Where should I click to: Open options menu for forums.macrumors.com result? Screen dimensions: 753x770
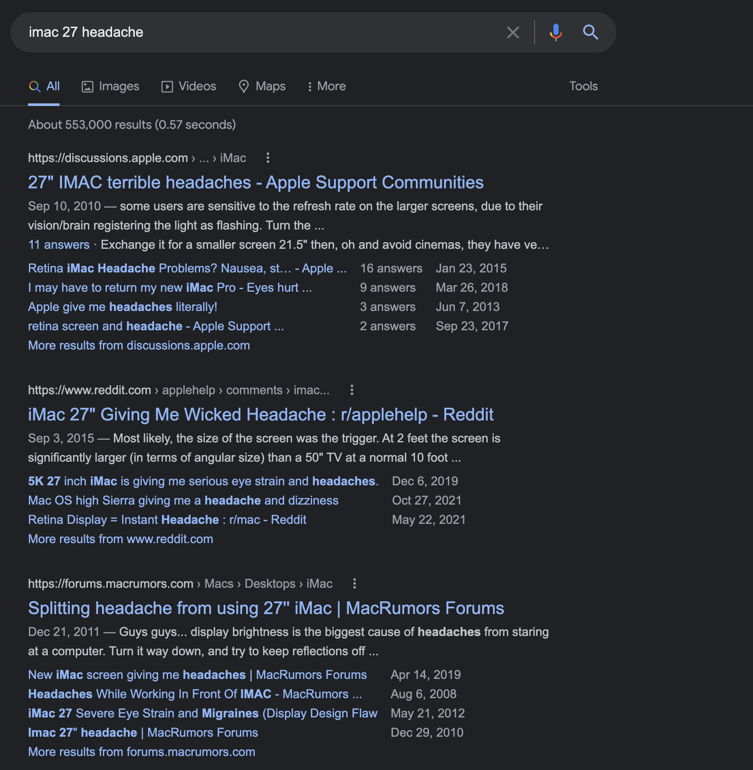click(354, 583)
